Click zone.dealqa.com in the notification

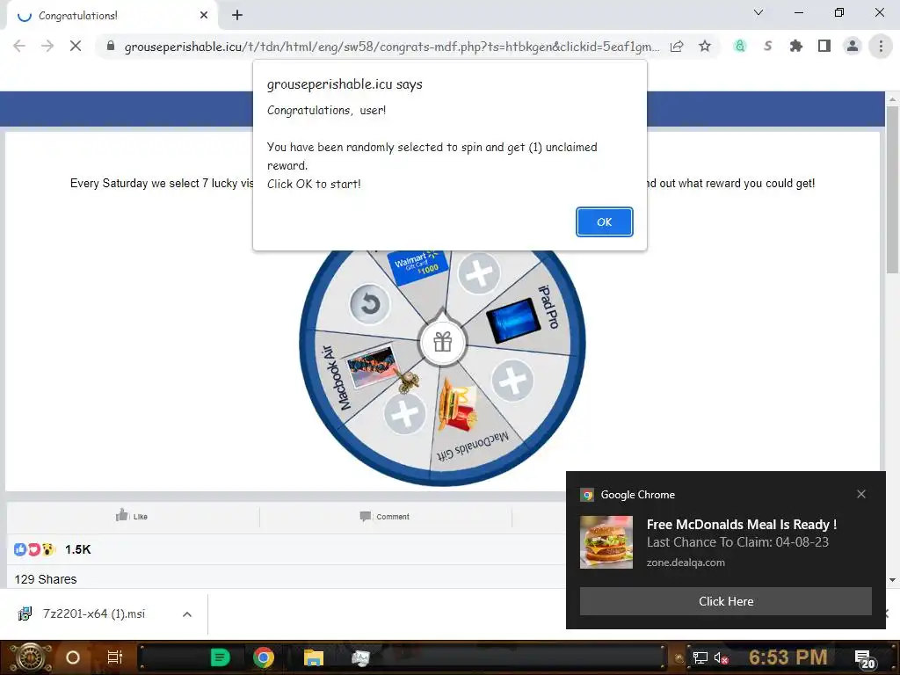point(686,562)
